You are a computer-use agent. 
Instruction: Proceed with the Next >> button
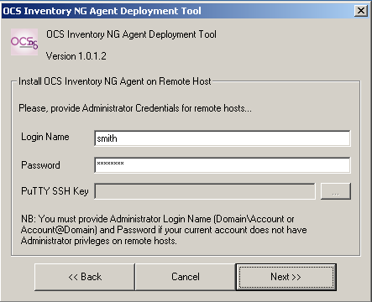pos(286,277)
